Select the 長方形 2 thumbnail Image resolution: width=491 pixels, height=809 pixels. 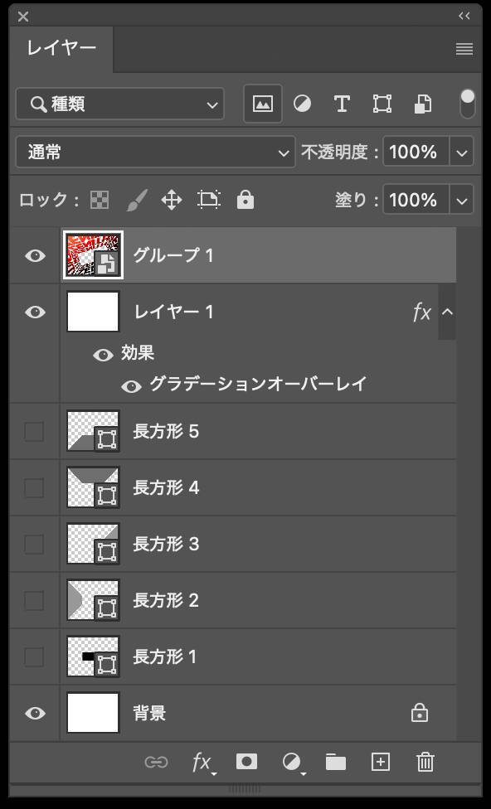click(93, 601)
